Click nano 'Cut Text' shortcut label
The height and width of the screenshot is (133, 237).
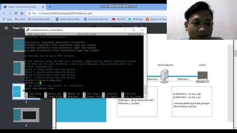93,93
